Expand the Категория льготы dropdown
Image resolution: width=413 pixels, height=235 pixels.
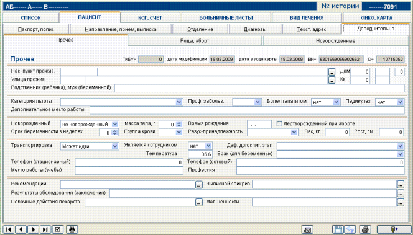tap(179, 102)
